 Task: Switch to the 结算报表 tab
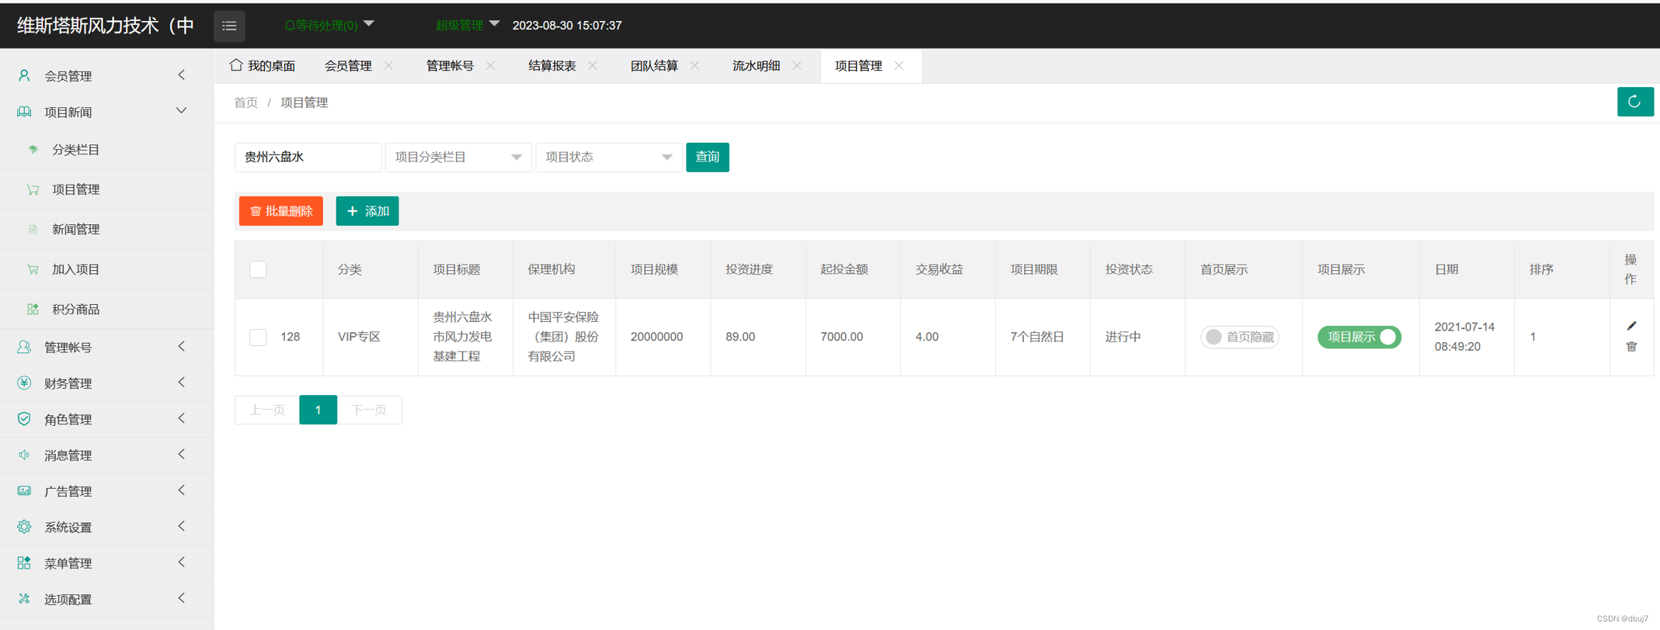tap(552, 66)
